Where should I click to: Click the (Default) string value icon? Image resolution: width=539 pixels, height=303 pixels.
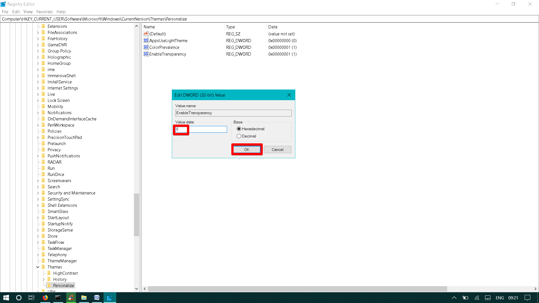tap(146, 34)
